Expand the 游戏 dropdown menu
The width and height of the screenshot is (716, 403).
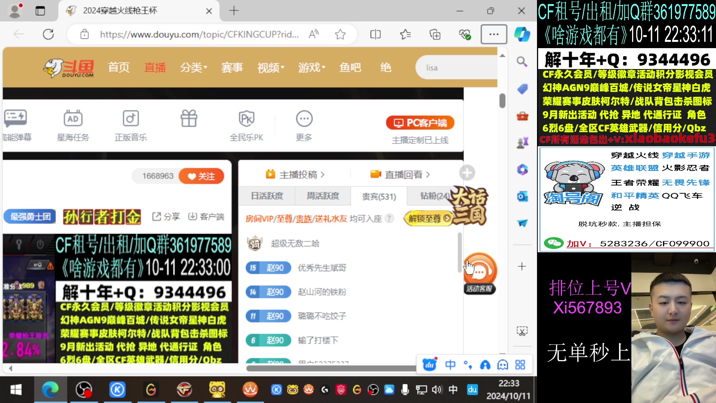click(312, 68)
